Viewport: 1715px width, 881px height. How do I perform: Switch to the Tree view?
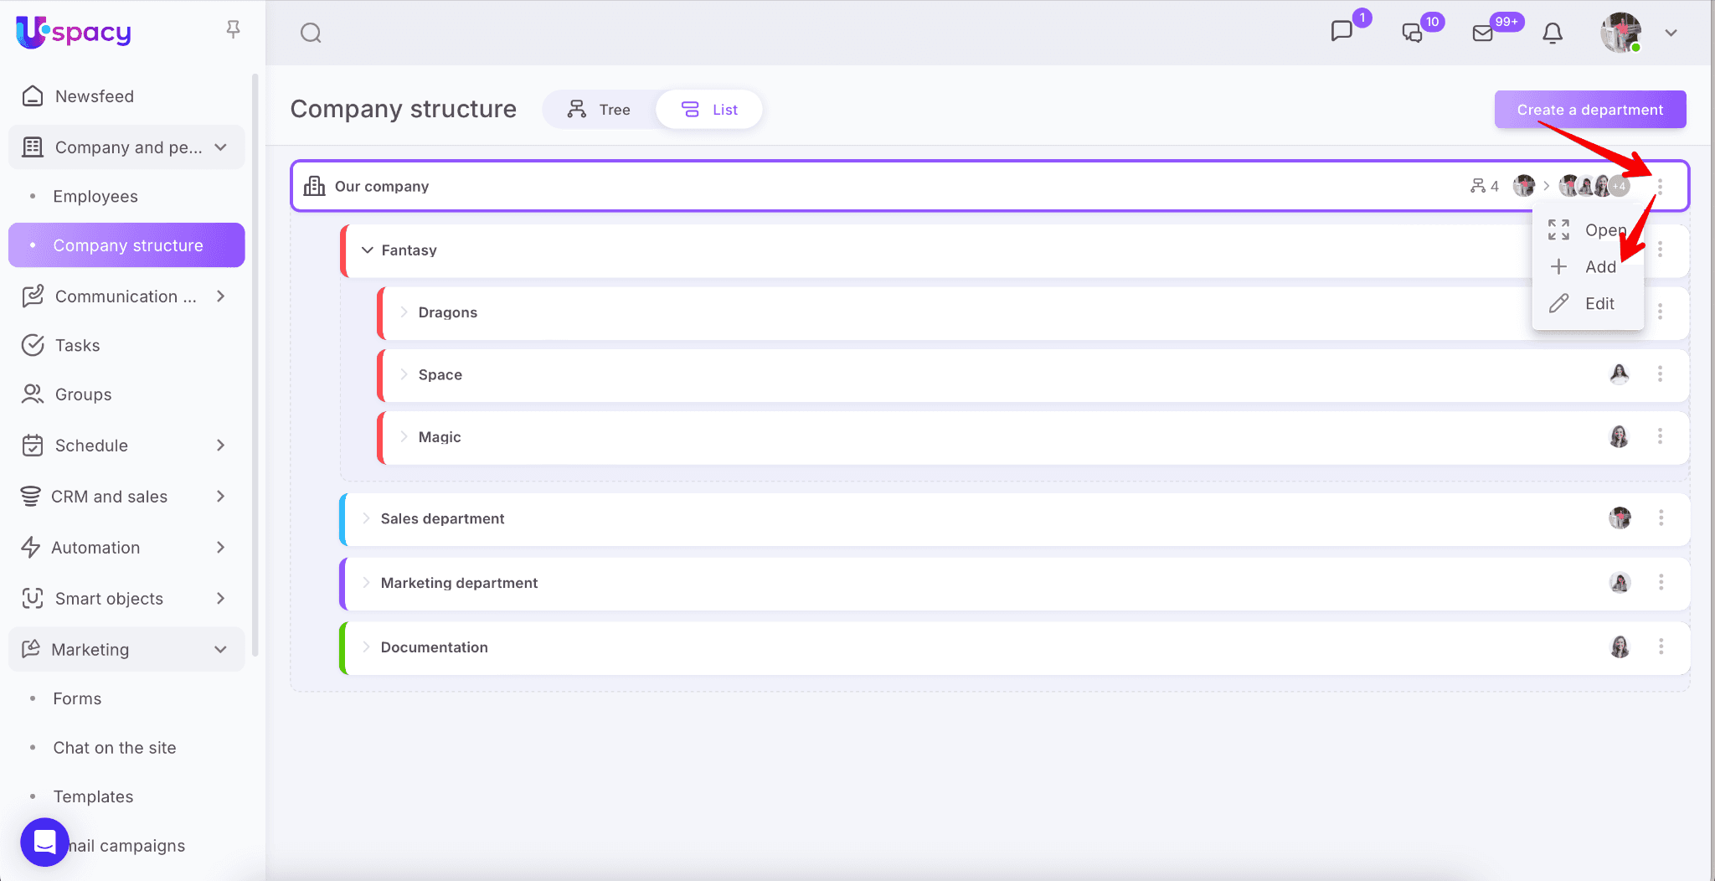coord(599,110)
